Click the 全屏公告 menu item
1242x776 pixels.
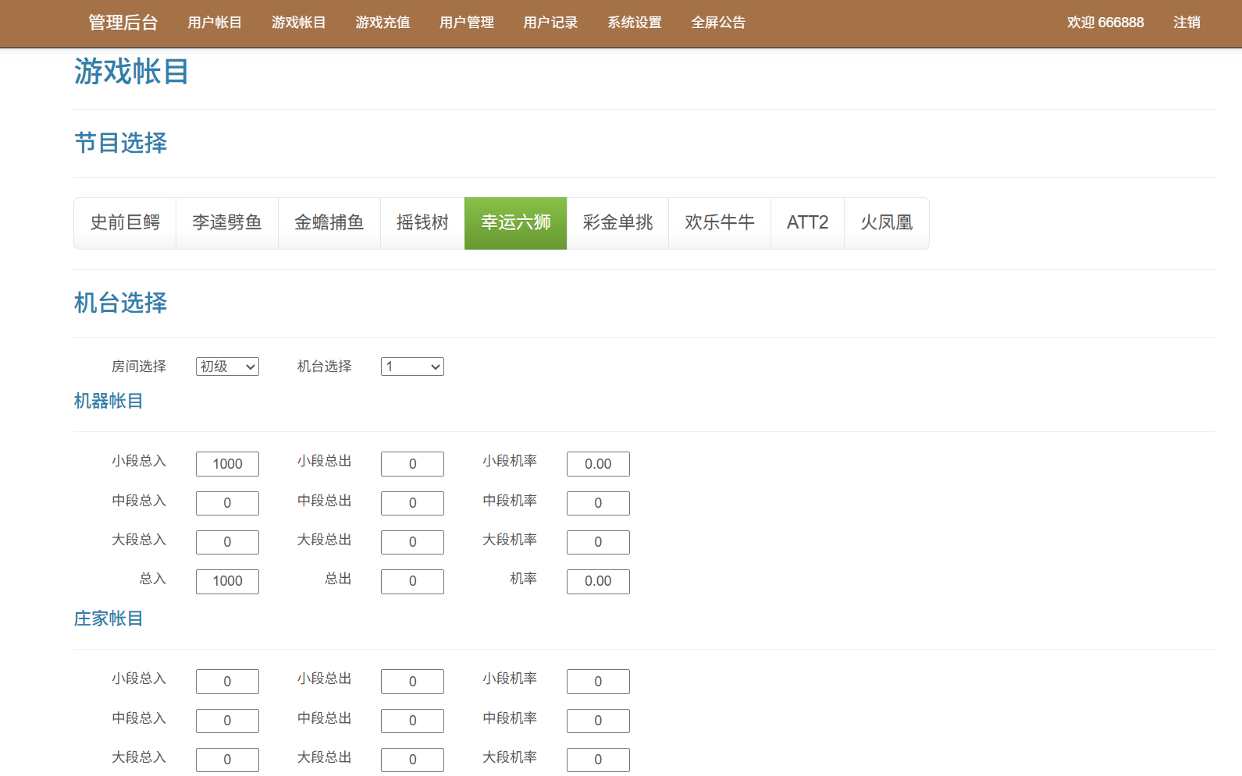[718, 23]
